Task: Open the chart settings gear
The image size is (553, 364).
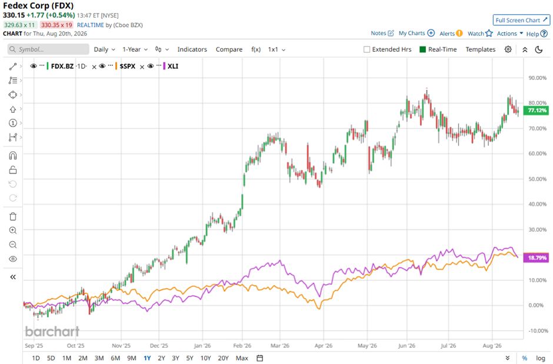Action: pyautogui.click(x=508, y=49)
